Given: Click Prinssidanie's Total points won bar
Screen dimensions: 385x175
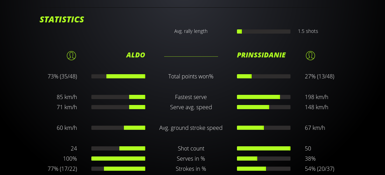Looking at the screenshot, I should 264,76.
